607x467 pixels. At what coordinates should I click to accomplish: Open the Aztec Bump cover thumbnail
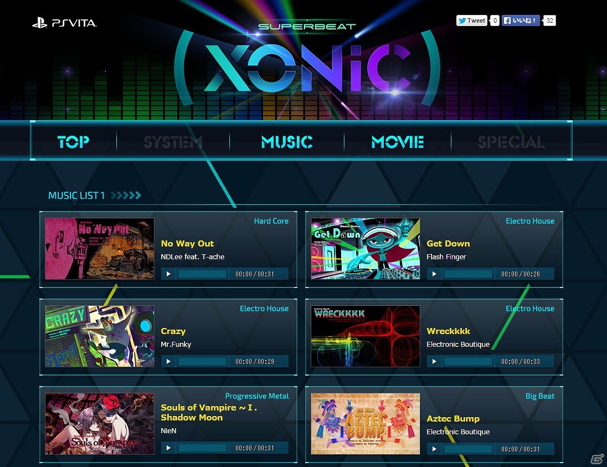366,424
